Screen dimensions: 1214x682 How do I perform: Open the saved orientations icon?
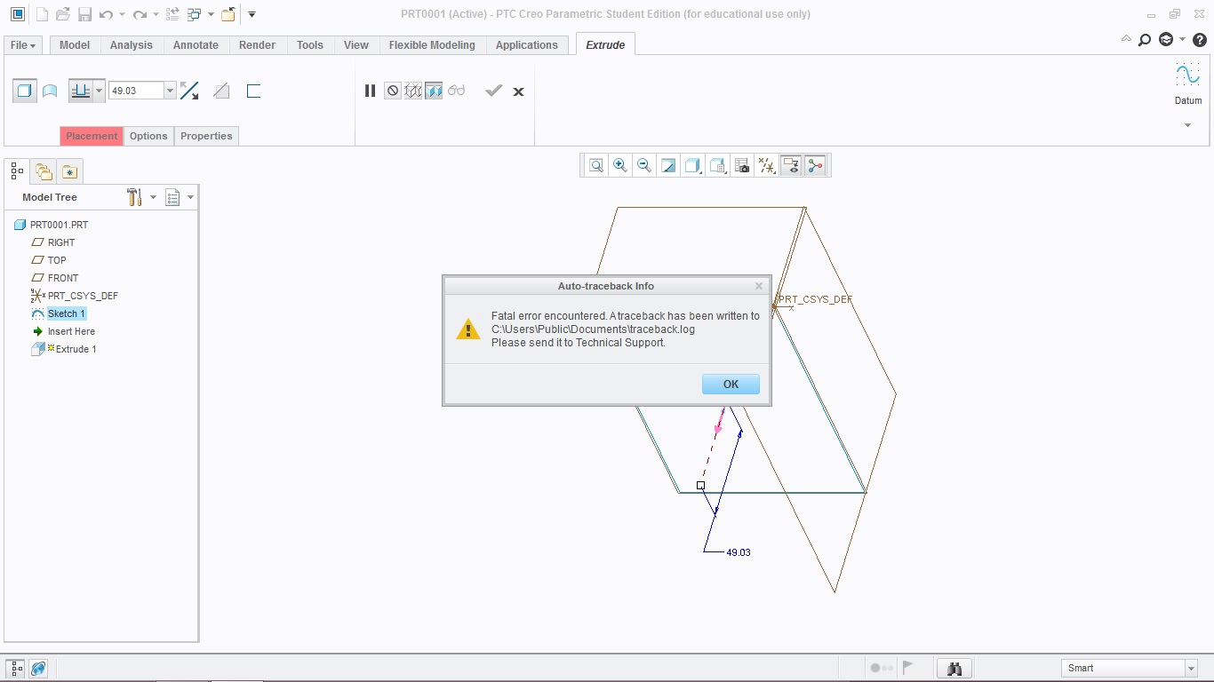(717, 165)
